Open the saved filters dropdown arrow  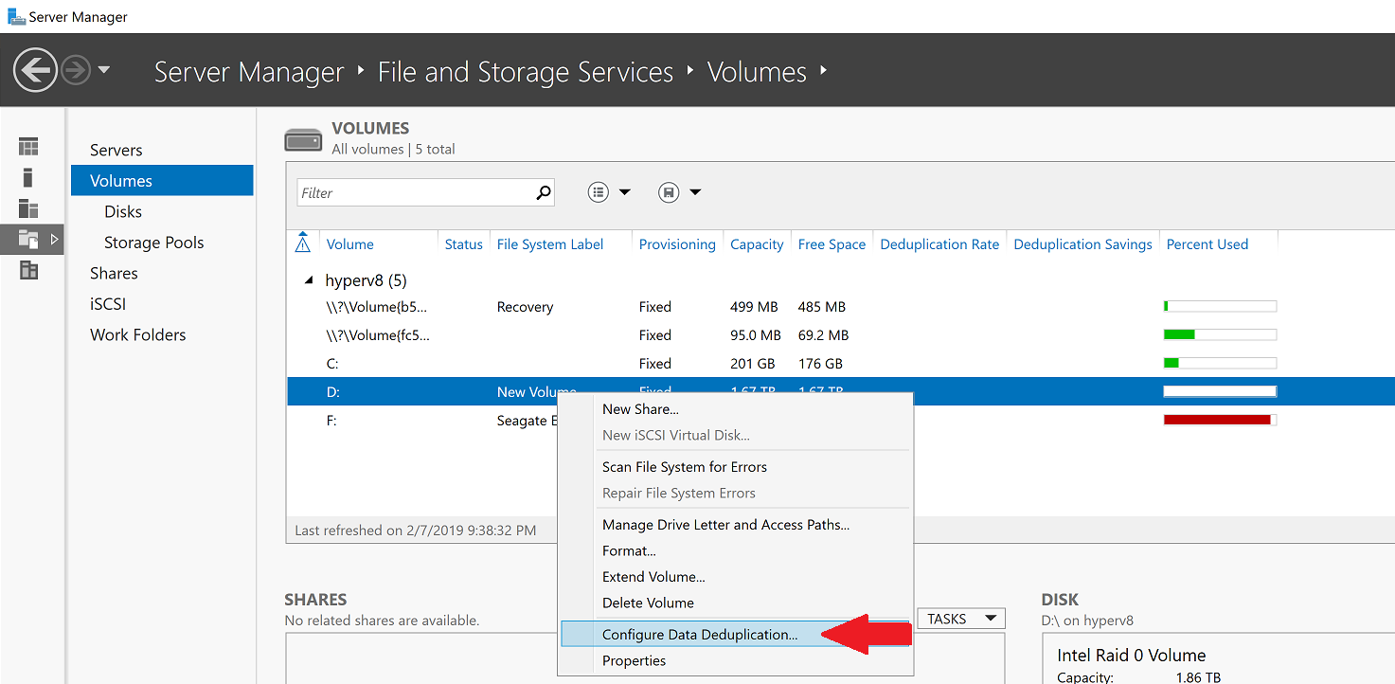coord(695,191)
